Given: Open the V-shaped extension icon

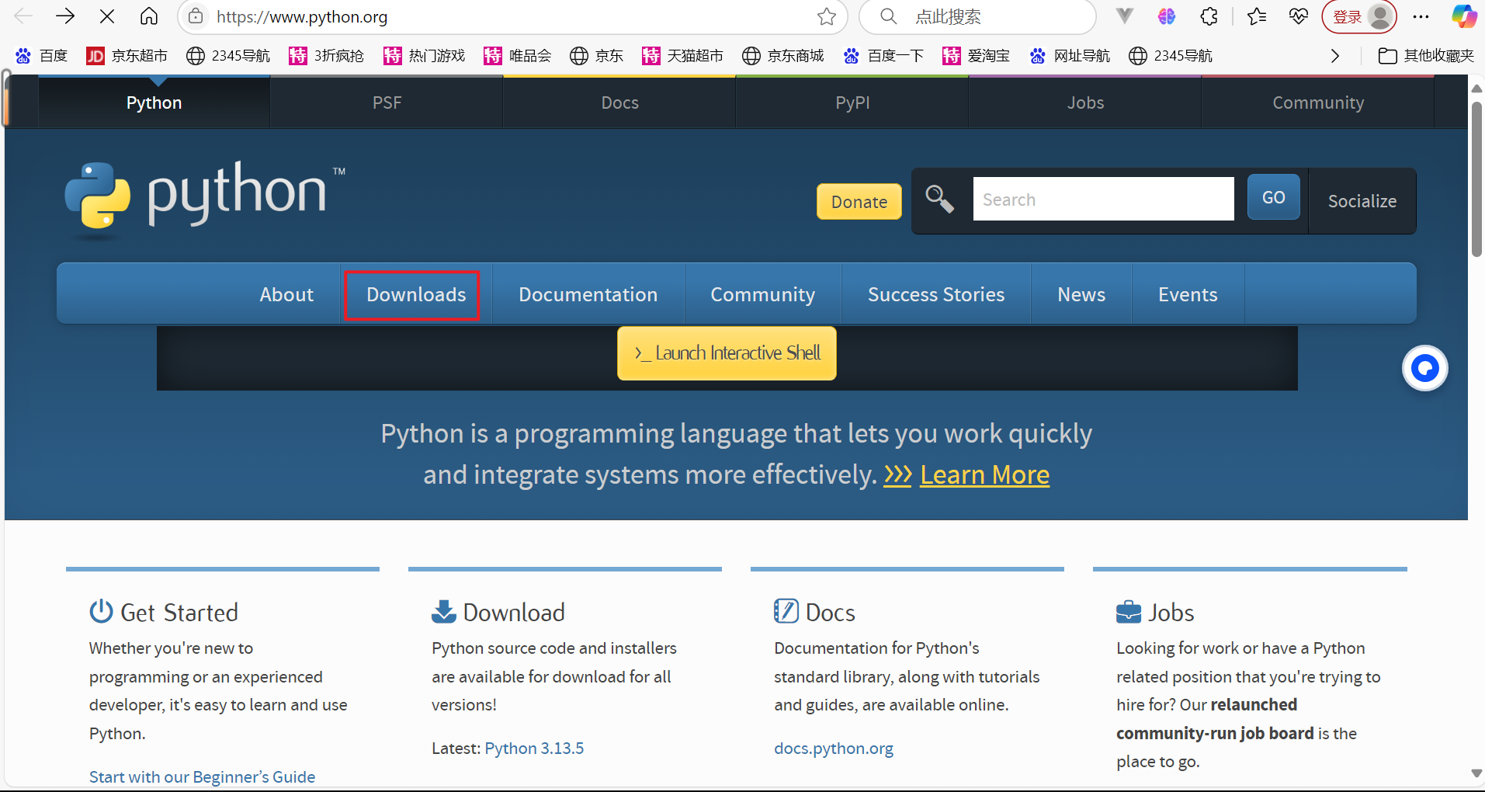Looking at the screenshot, I should click(x=1124, y=16).
